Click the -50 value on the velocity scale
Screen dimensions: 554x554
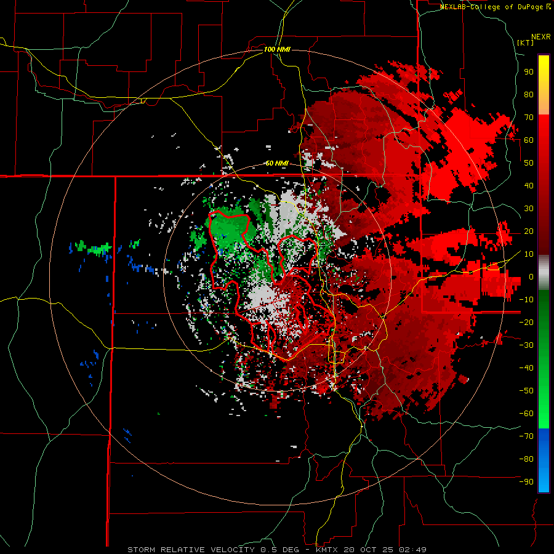pos(526,391)
